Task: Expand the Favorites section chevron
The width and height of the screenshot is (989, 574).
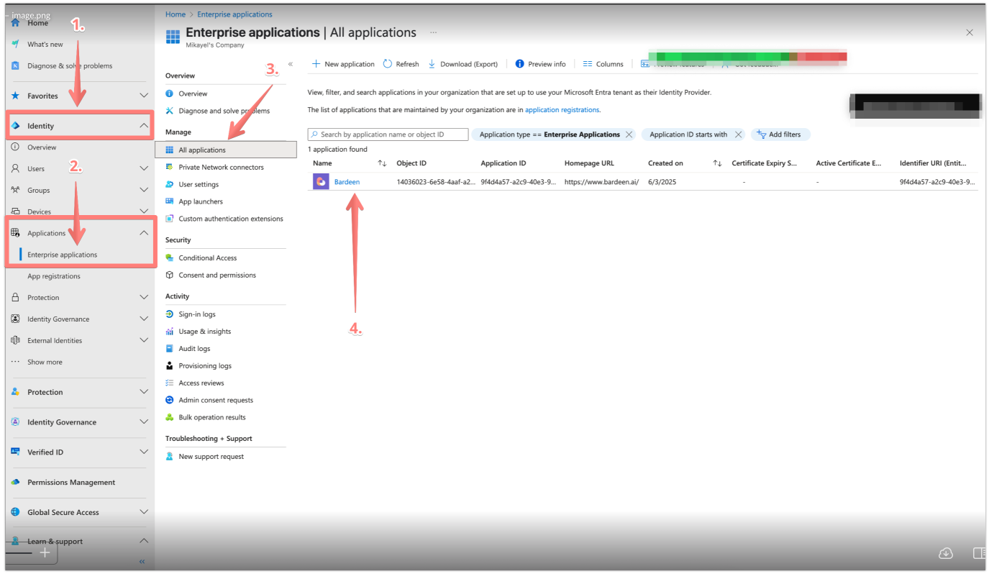Action: pos(143,96)
